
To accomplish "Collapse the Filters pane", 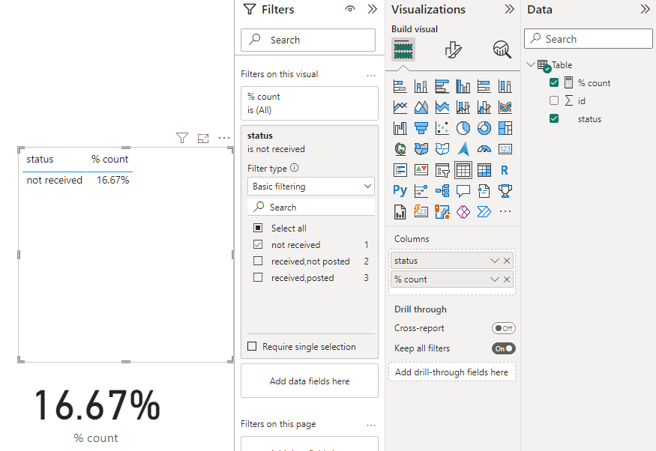I will [x=372, y=9].
